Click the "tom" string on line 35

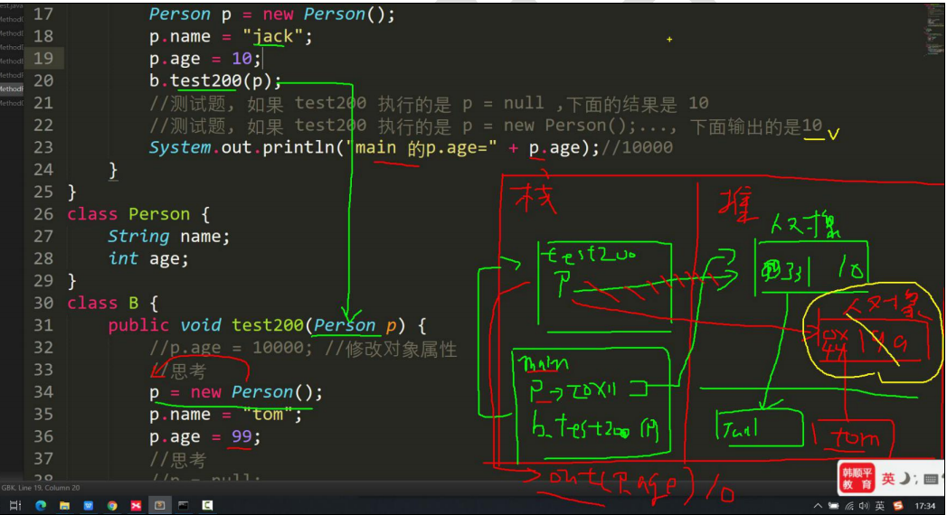tap(268, 415)
